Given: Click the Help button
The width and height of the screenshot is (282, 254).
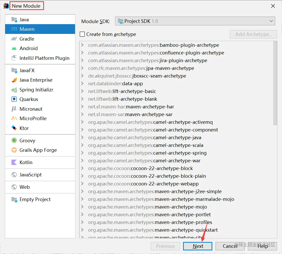Looking at the screenshot, I should 262,246.
